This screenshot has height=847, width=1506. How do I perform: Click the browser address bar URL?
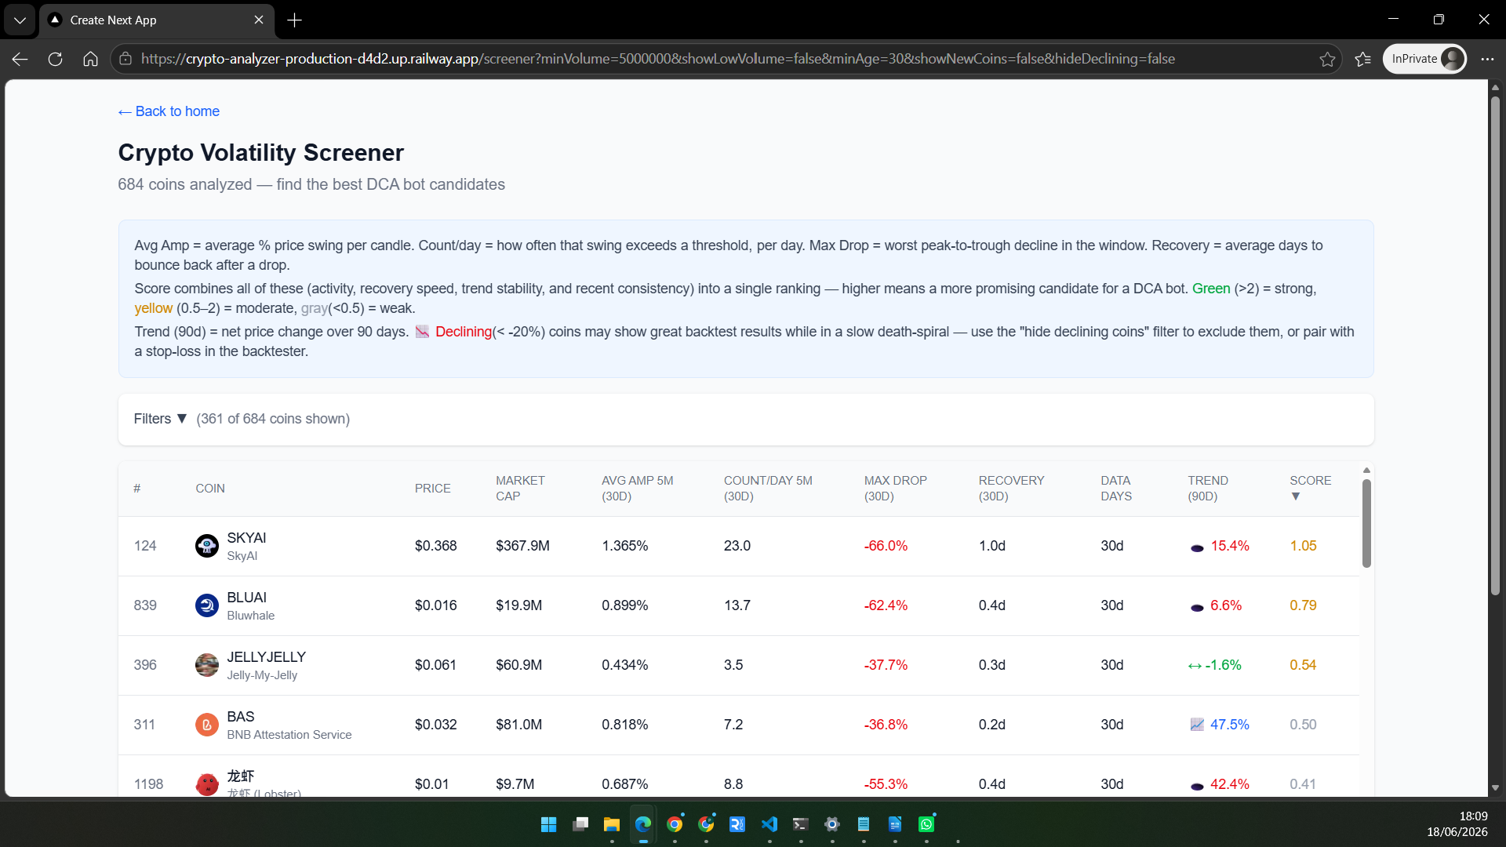tap(657, 59)
